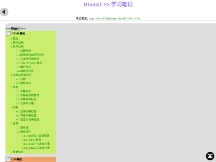
Task: Open 7.2 表单控件
Action: [x=24, y=132]
